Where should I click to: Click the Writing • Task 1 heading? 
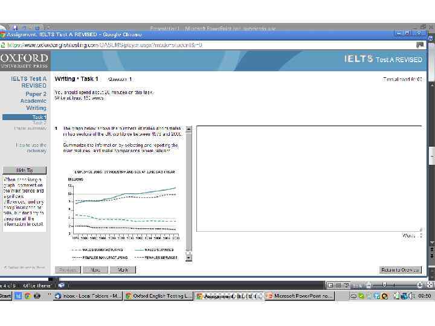tap(77, 79)
